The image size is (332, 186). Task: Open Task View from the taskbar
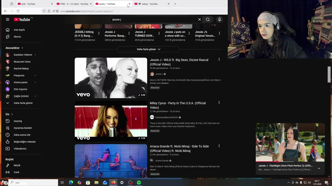(x=62, y=183)
